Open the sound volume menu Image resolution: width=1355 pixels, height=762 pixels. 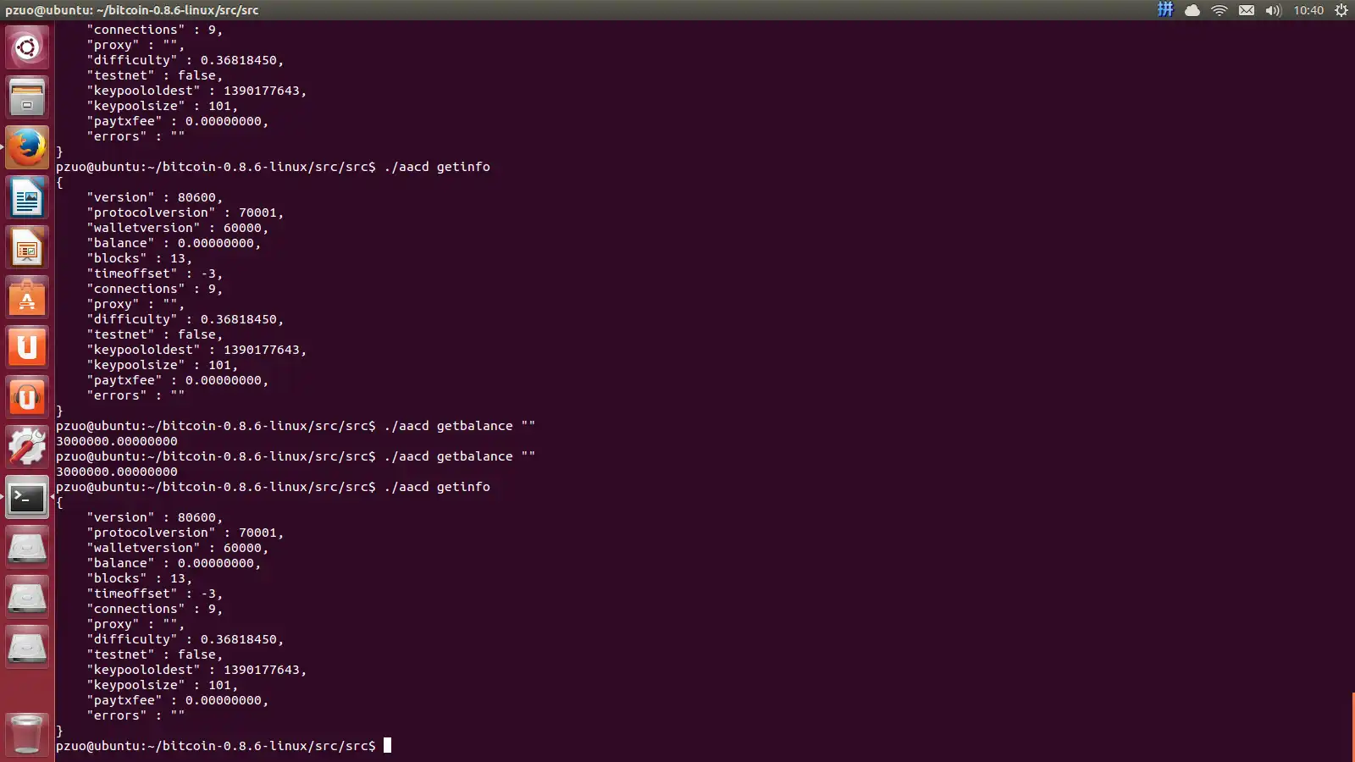1274,10
